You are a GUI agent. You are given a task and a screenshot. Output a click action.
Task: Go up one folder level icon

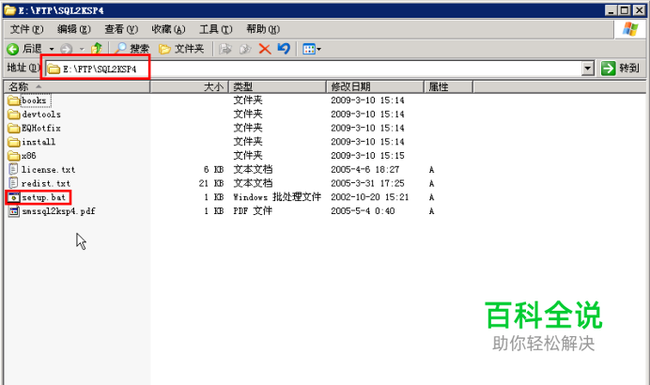[x=97, y=49]
